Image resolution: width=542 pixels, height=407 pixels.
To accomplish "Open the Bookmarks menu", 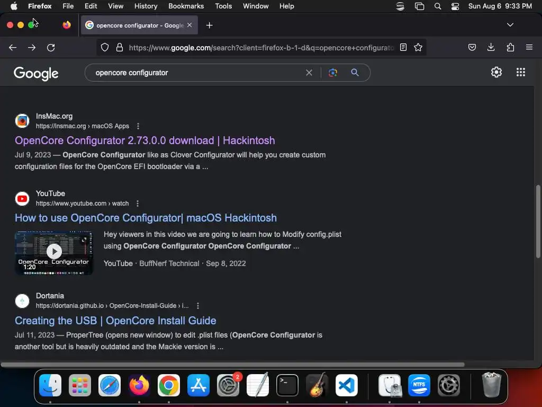I will [x=186, y=6].
